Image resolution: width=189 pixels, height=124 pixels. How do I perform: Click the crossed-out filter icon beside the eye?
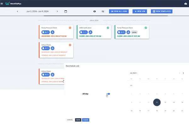click(103, 11)
